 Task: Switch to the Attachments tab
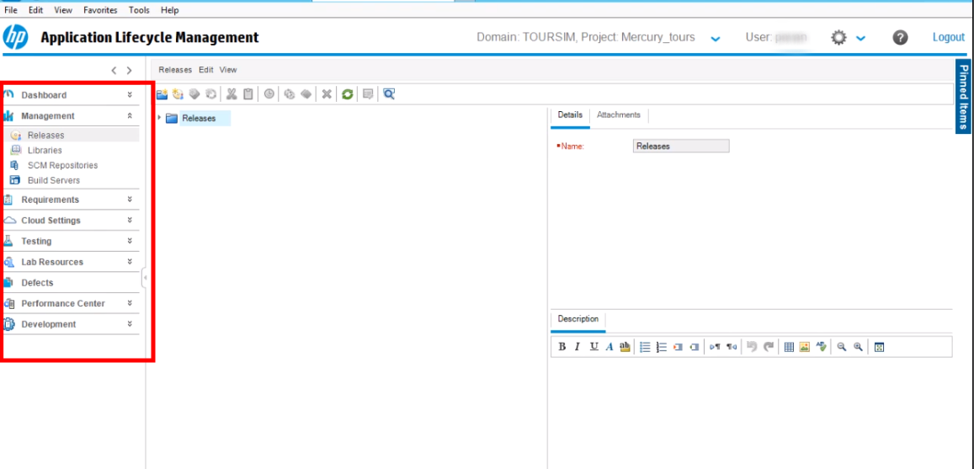[x=618, y=115]
